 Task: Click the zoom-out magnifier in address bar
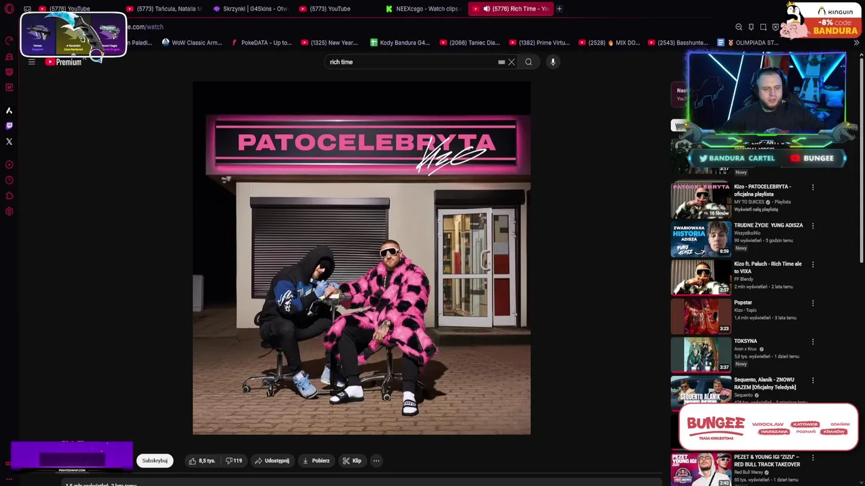tap(739, 27)
